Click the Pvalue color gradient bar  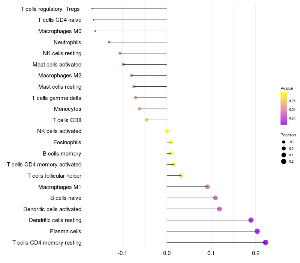point(283,109)
